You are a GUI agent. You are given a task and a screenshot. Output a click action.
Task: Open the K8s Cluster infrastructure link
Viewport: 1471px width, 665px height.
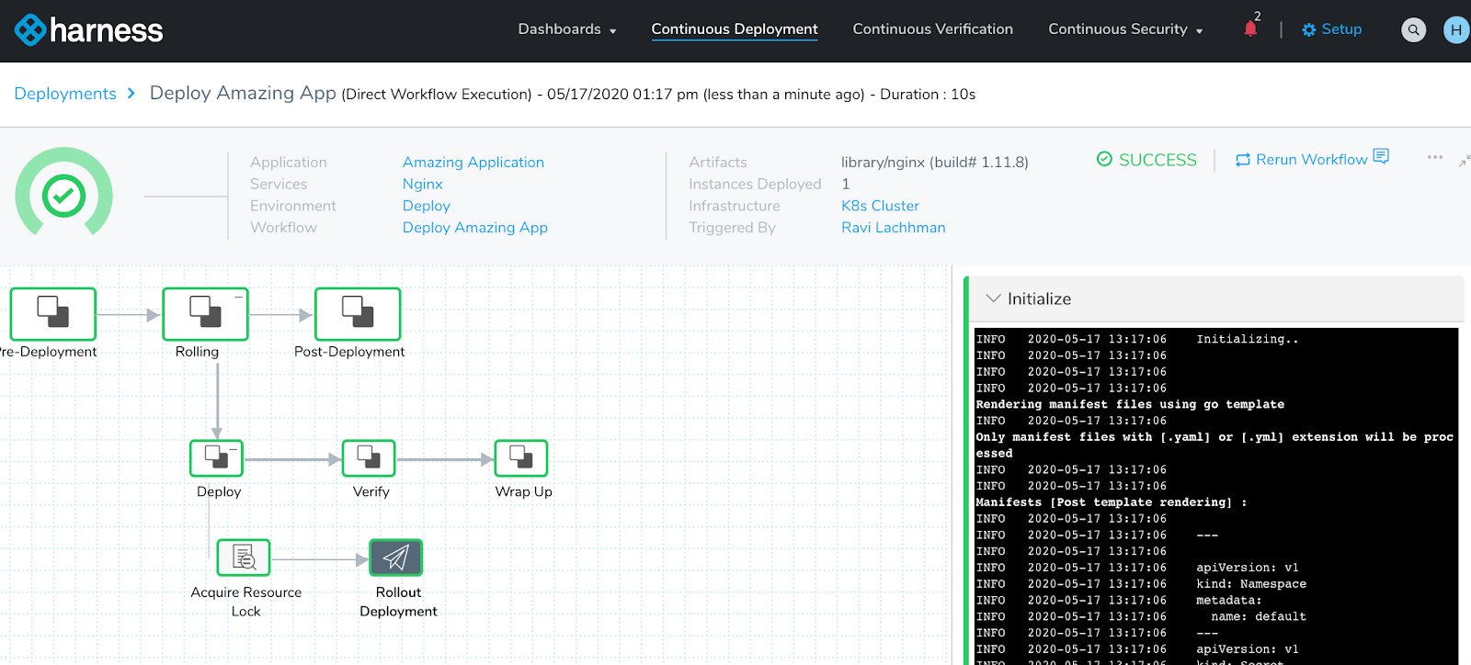[880, 206]
